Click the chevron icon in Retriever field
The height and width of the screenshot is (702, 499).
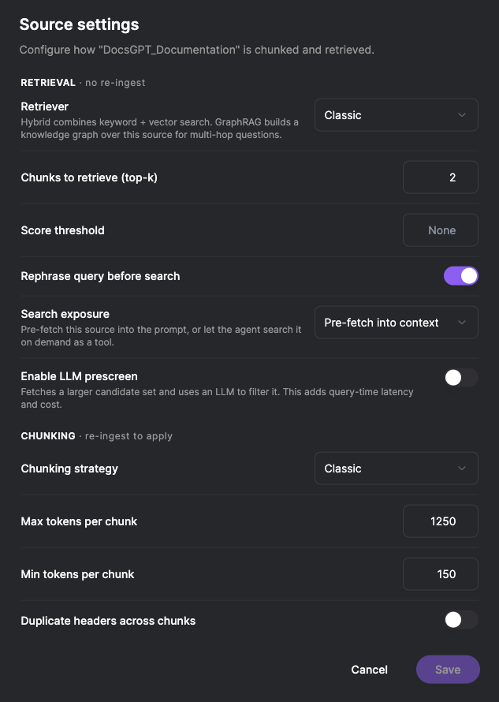coord(462,115)
